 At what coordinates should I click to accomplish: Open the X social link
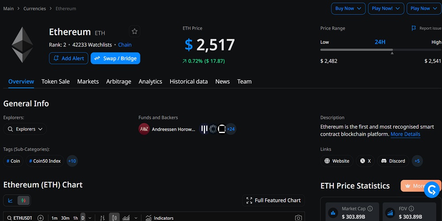tap(365, 161)
